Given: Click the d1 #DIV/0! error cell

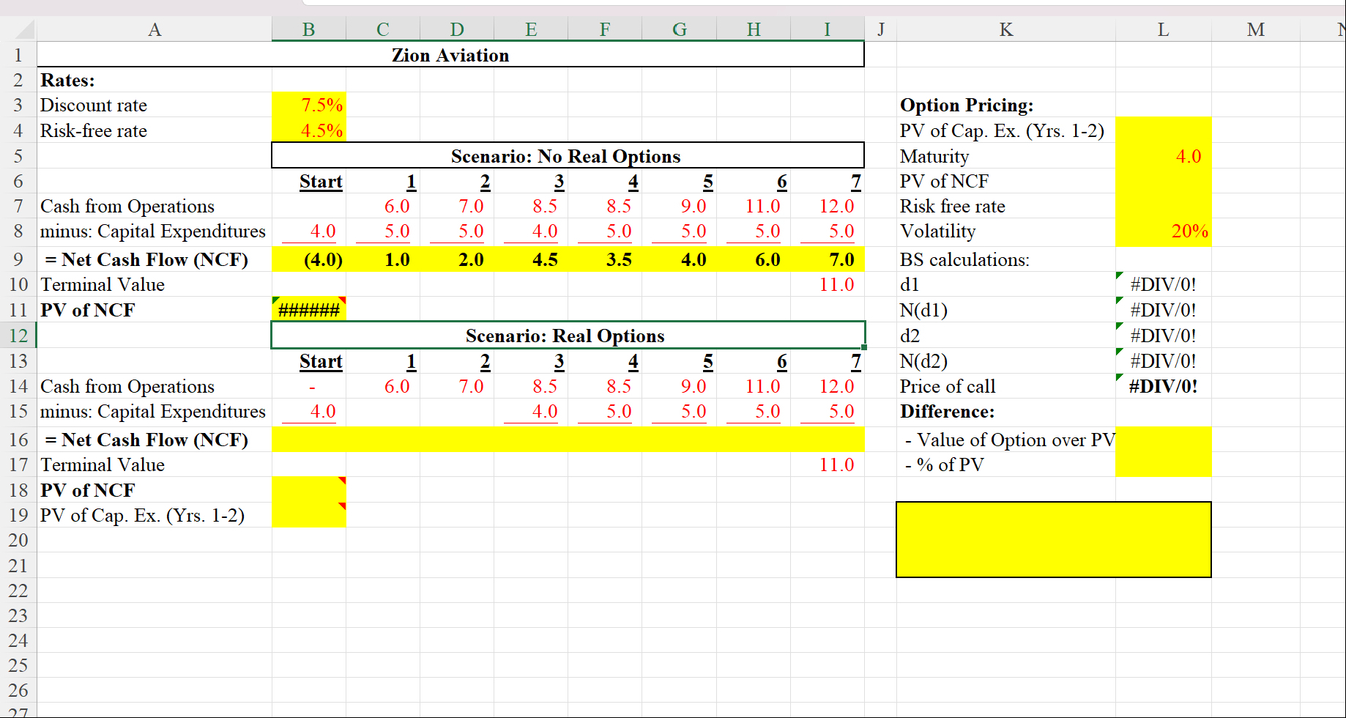Looking at the screenshot, I should pyautogui.click(x=1164, y=284).
